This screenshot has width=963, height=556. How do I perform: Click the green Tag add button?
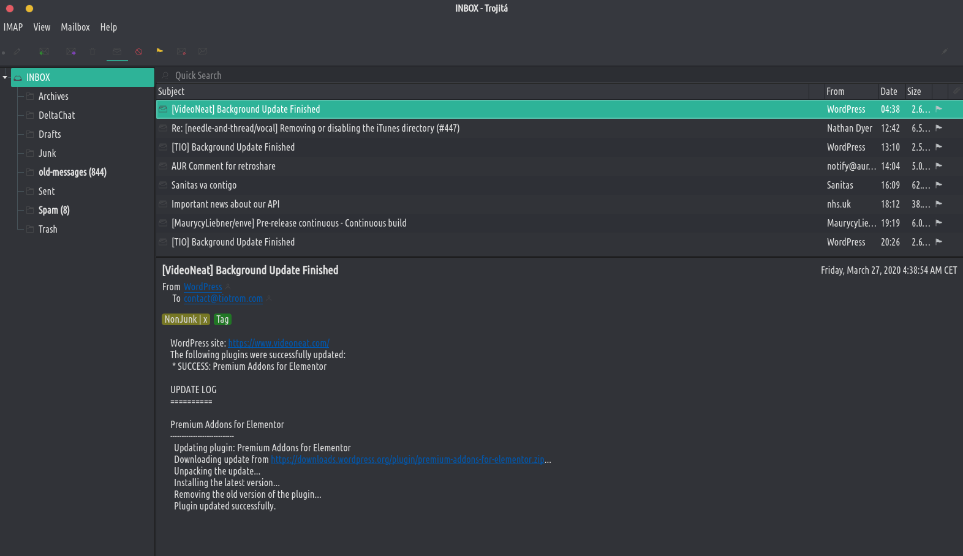(222, 320)
